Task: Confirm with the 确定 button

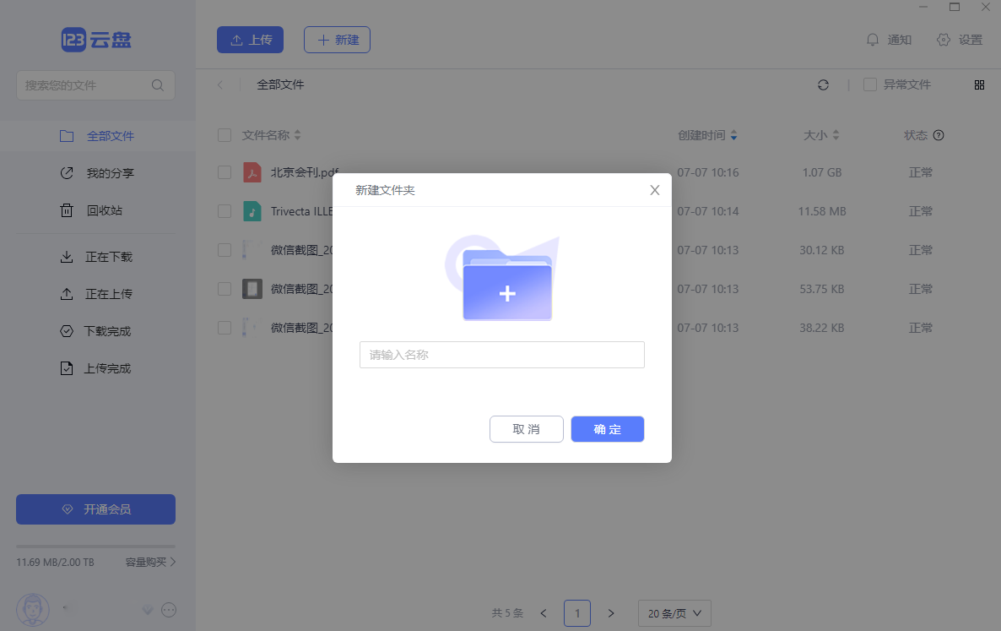Action: tap(607, 429)
